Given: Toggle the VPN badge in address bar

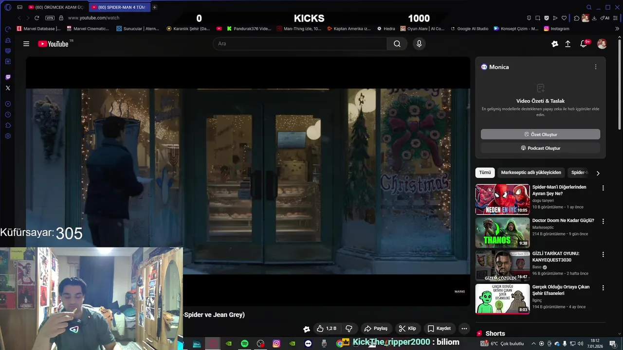Looking at the screenshot, I should pos(50,18).
